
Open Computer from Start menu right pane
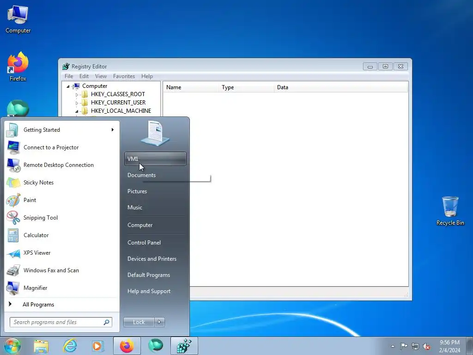155,225
